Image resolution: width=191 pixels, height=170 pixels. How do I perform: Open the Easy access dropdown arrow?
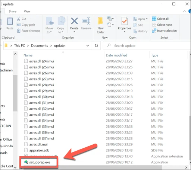[113, 25]
